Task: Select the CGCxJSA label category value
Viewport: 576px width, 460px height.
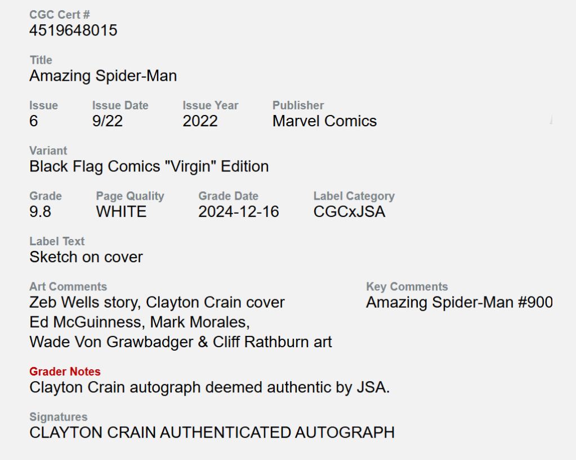Action: (x=349, y=212)
